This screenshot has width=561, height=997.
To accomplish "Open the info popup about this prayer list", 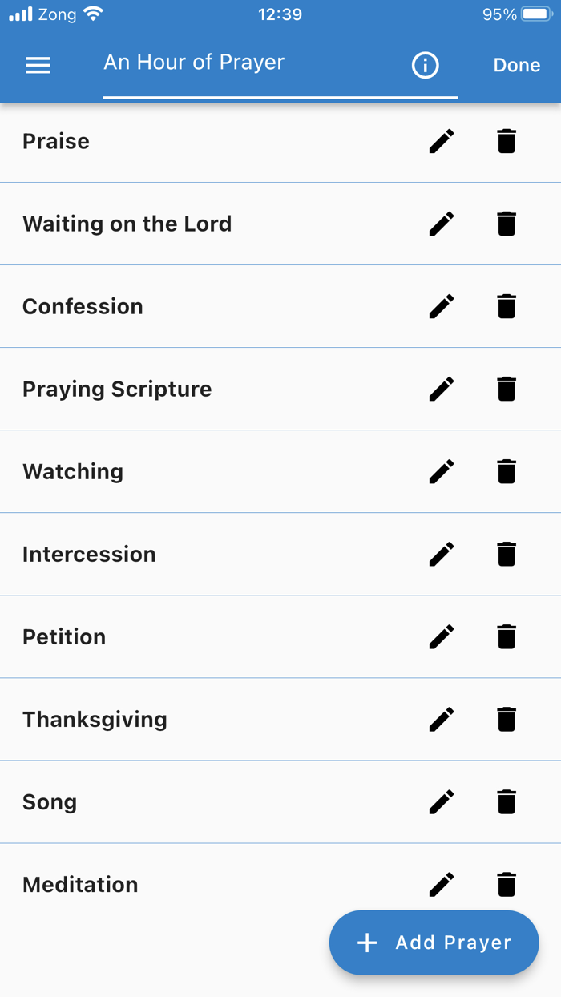I will [425, 66].
